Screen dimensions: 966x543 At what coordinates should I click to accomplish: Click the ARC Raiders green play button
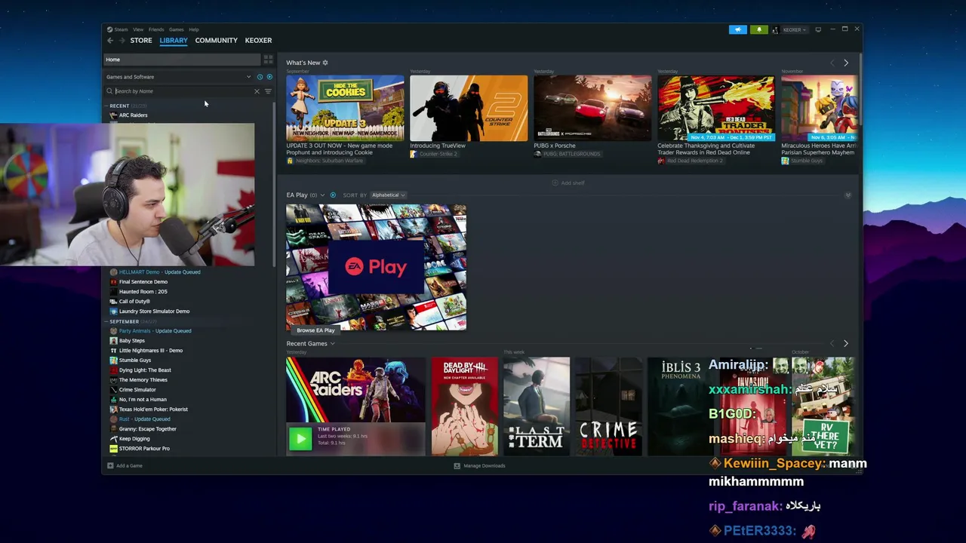(x=300, y=438)
